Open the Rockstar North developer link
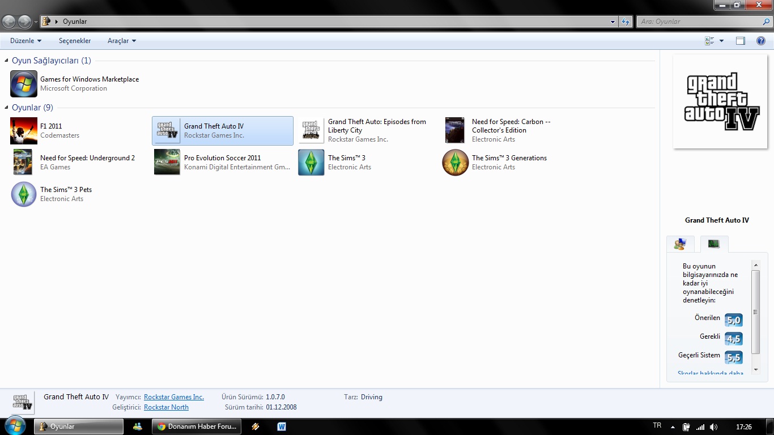Screen dimensions: 774x435 tap(166, 407)
